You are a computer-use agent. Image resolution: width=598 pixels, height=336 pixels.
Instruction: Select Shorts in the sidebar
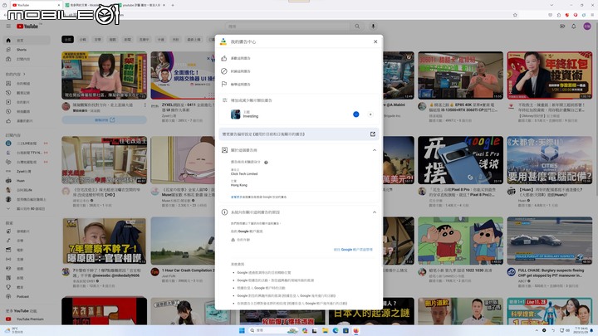[x=27, y=50]
